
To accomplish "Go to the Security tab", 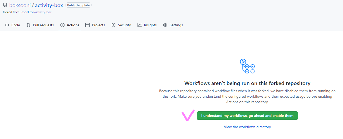I will tap(121, 25).
